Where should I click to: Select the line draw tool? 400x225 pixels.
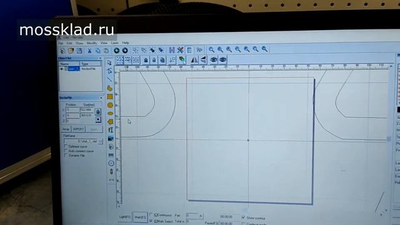point(109,79)
